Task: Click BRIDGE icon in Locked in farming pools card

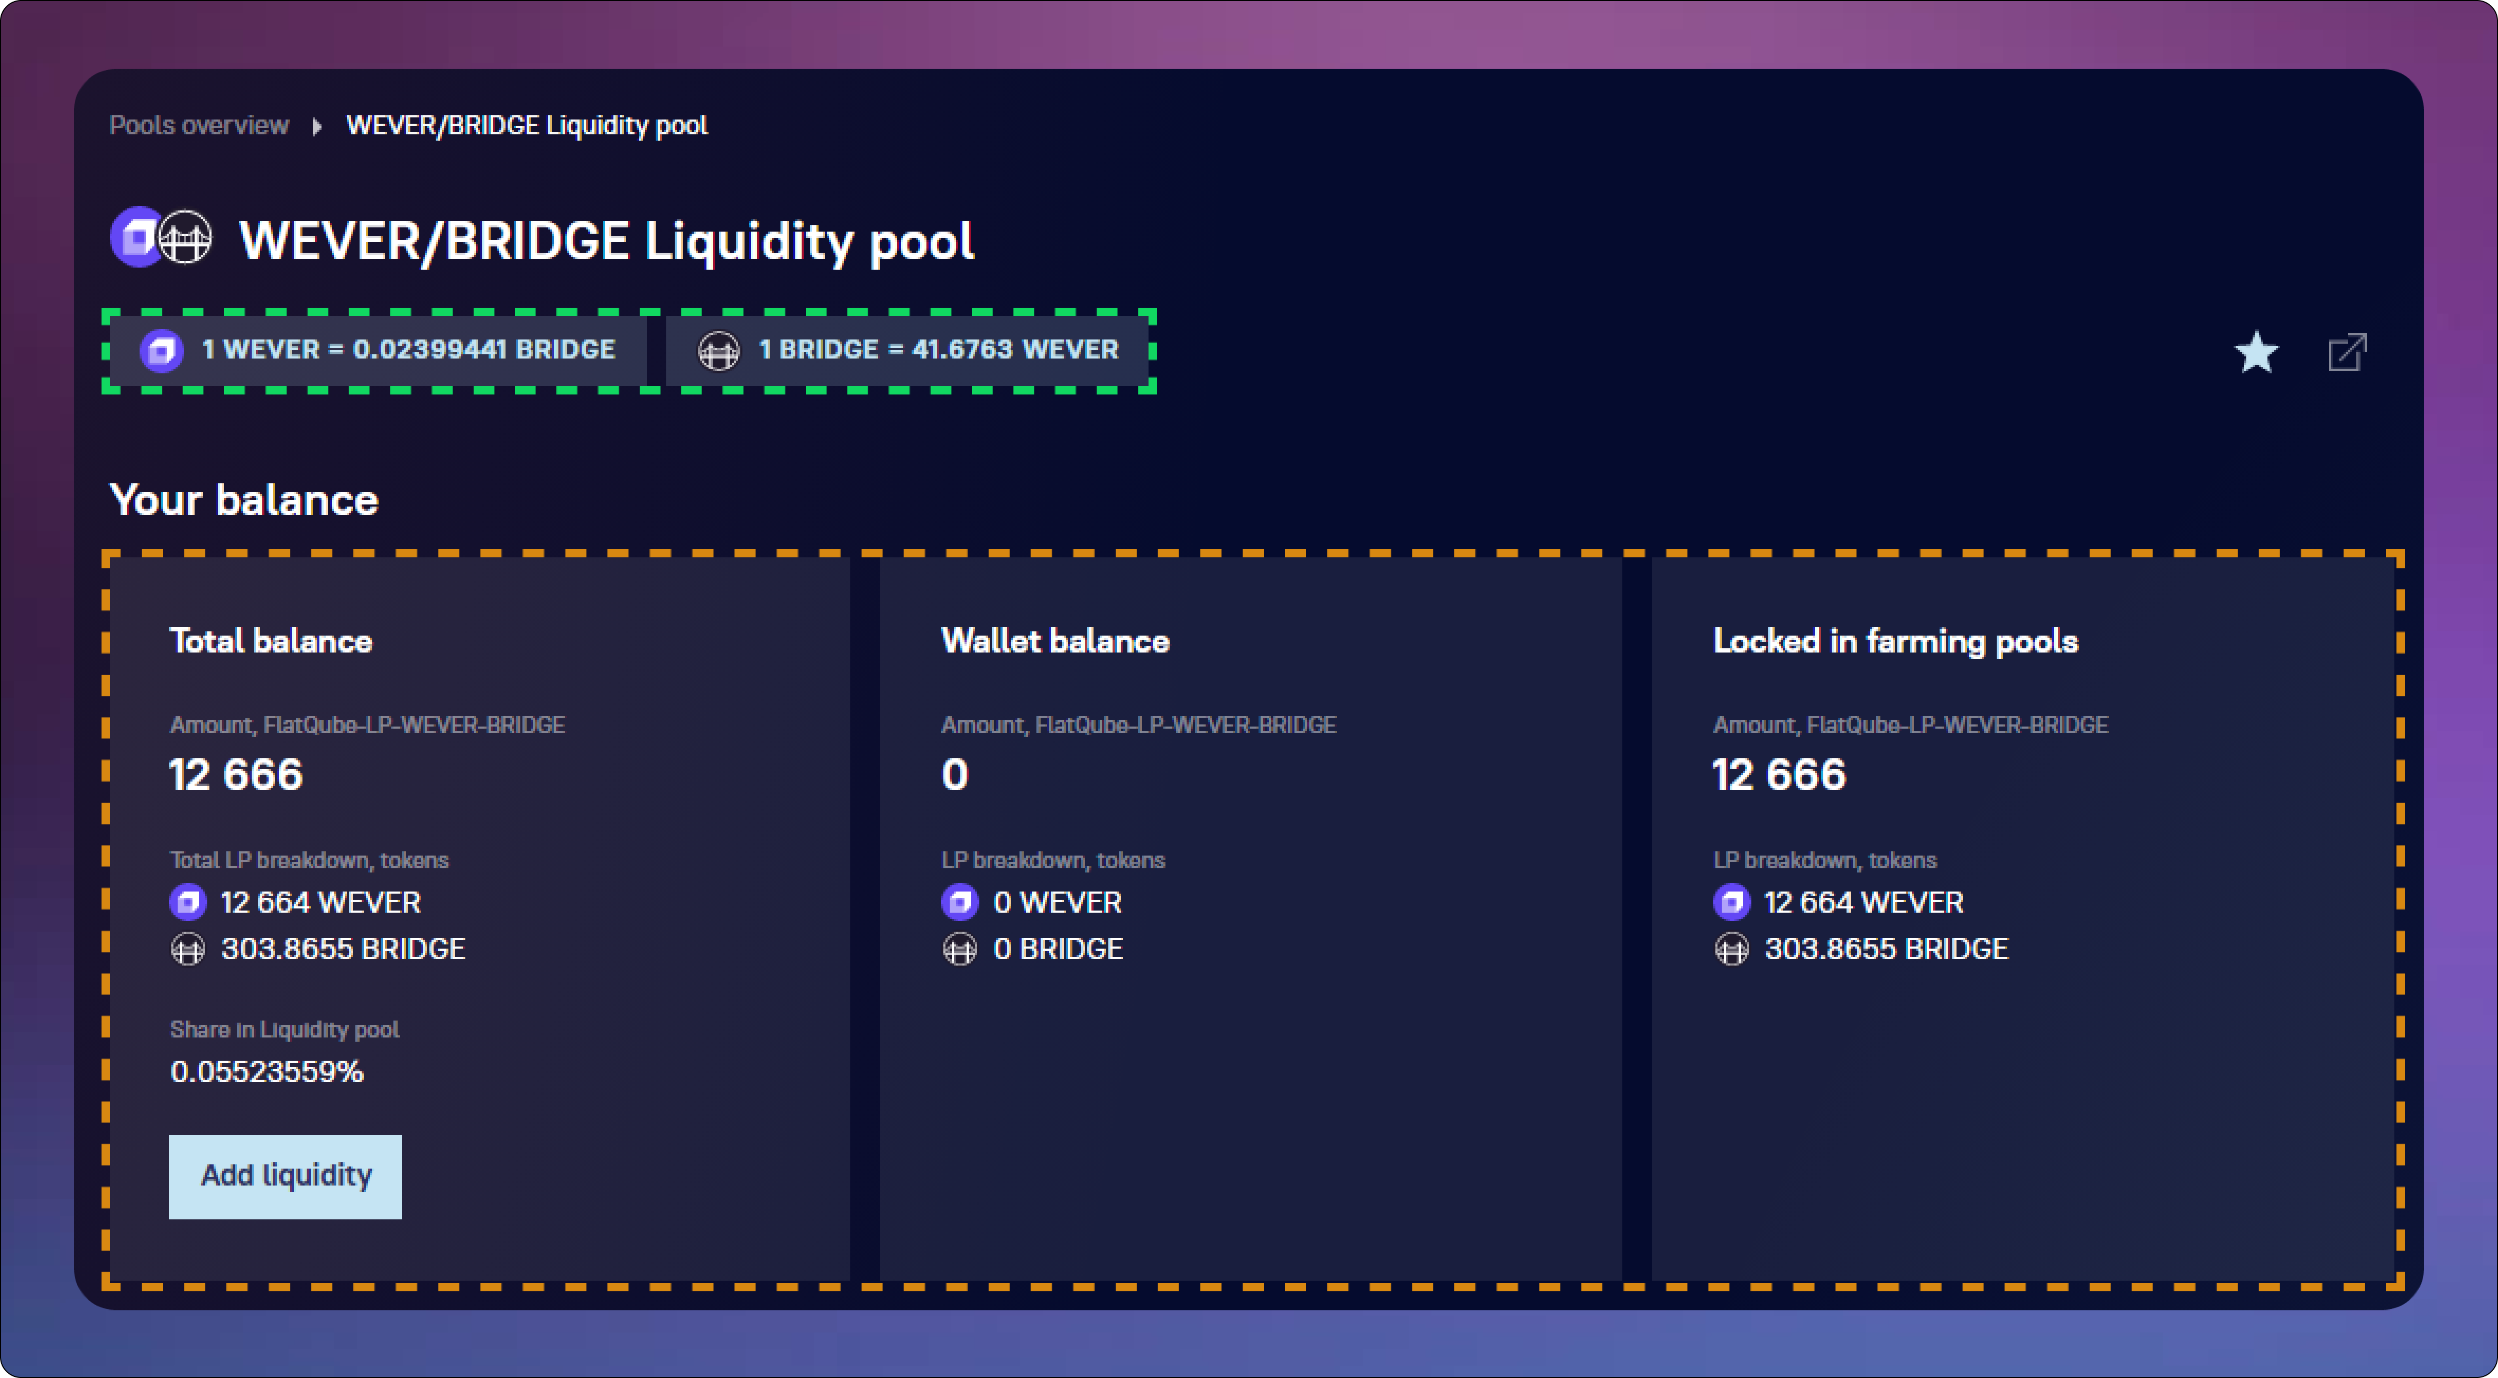Action: [1732, 949]
